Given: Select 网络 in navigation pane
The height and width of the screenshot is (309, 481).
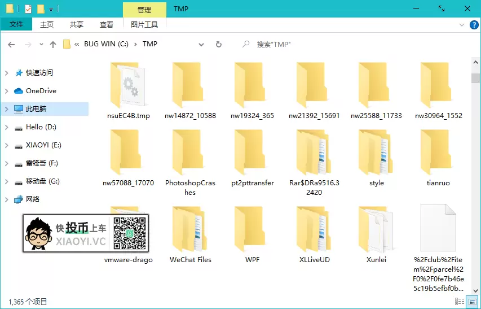Looking at the screenshot, I should tap(33, 199).
